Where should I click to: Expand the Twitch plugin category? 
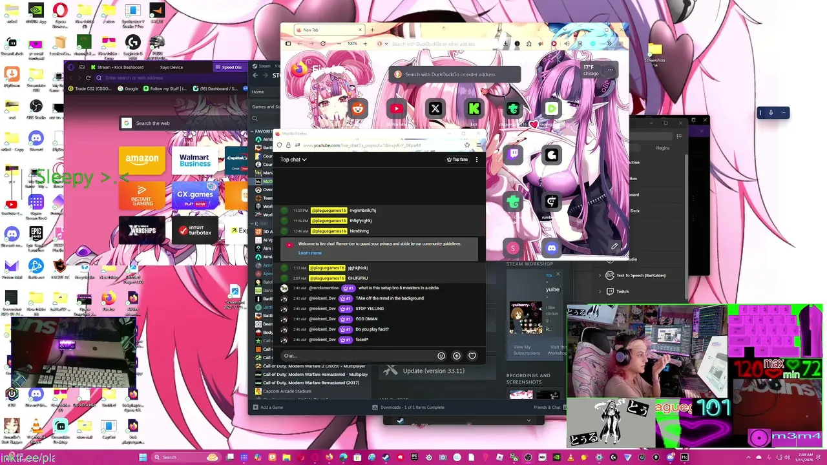tap(600, 291)
